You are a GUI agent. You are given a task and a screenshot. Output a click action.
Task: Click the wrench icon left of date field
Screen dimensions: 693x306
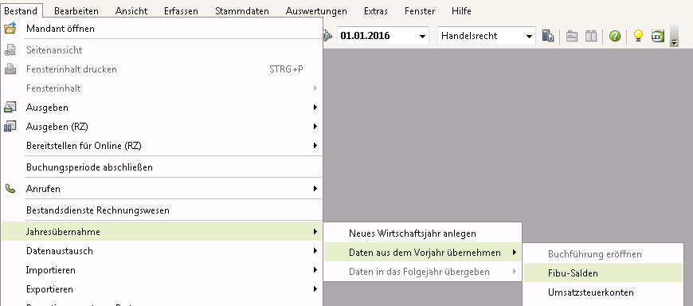click(x=327, y=36)
